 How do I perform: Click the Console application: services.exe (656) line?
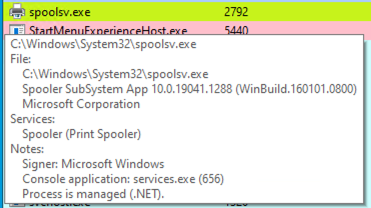click(x=123, y=178)
